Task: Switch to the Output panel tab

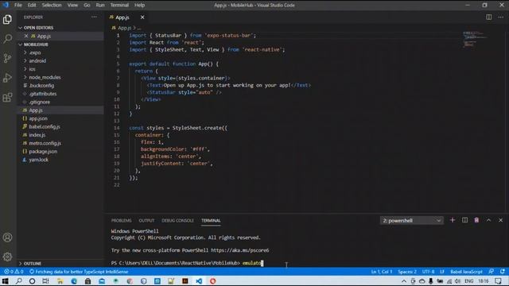Action: 146,221
